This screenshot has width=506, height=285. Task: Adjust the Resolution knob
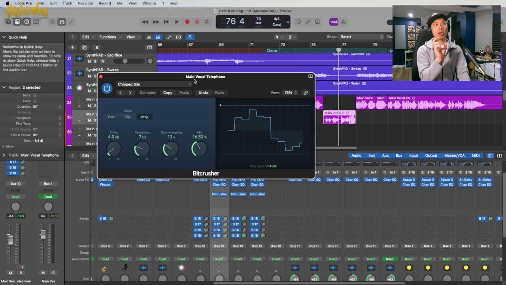tap(142, 149)
